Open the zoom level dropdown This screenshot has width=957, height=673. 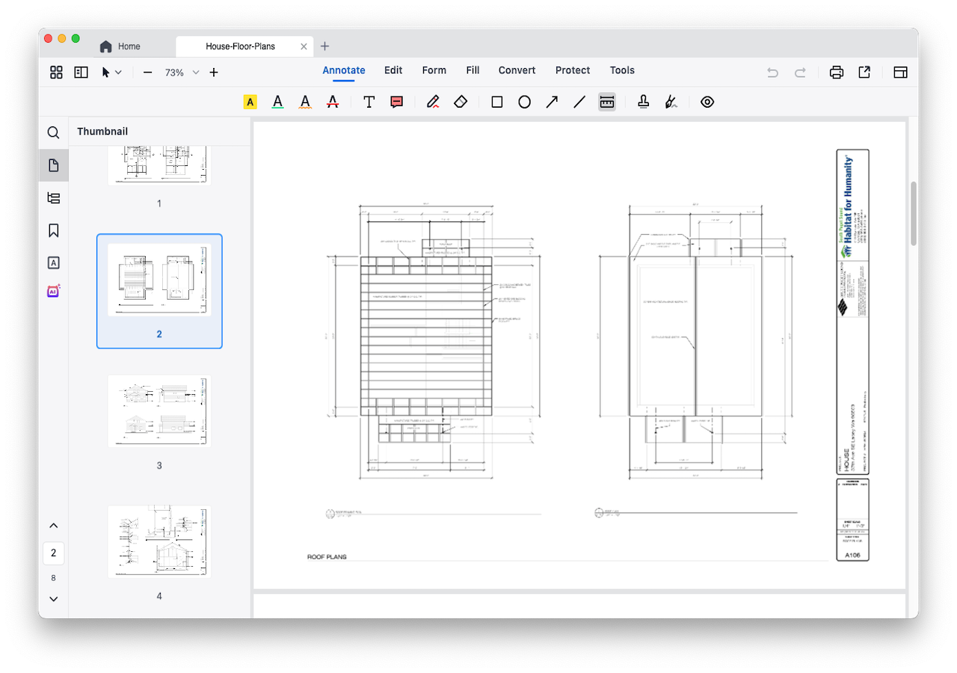click(196, 73)
